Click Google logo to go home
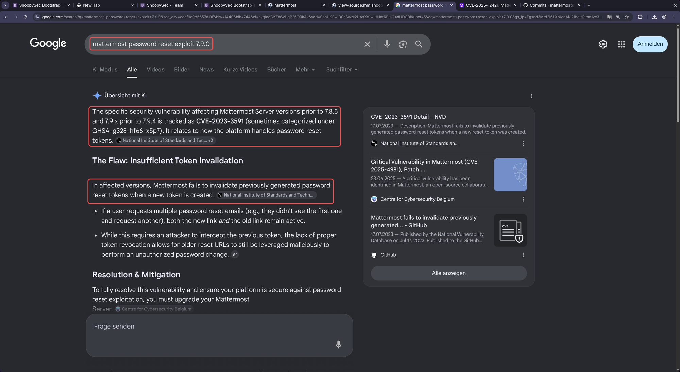Screen dimensions: 680x372 coord(48,43)
